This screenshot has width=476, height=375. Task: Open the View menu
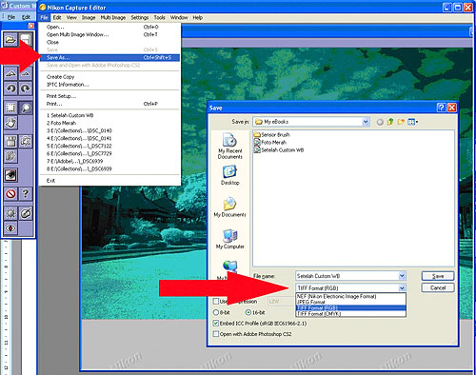pos(71,17)
